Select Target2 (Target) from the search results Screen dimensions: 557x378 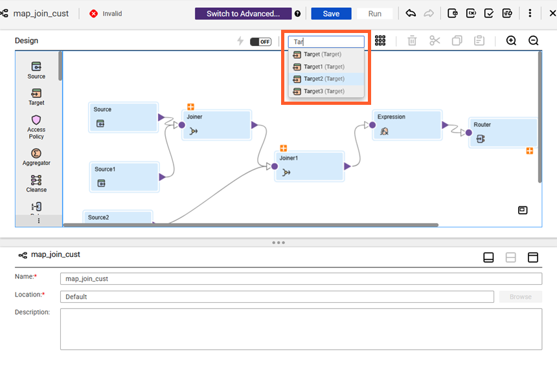point(326,79)
